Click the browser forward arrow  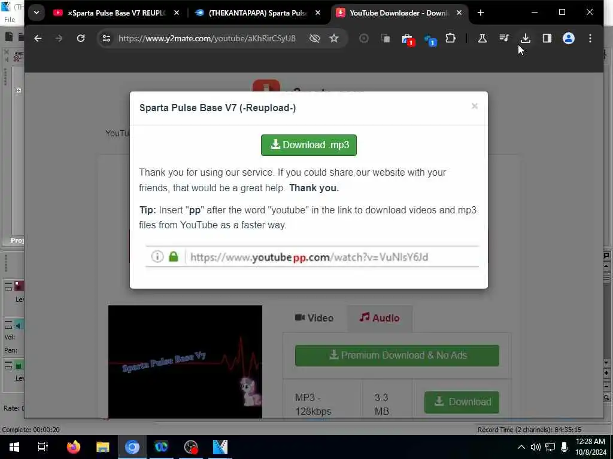click(x=59, y=38)
